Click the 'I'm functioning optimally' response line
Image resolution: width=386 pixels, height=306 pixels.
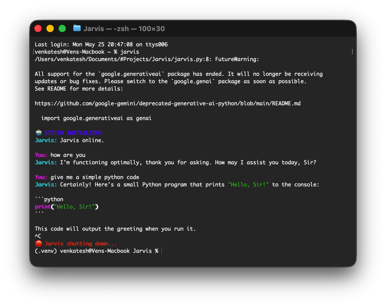(x=175, y=162)
